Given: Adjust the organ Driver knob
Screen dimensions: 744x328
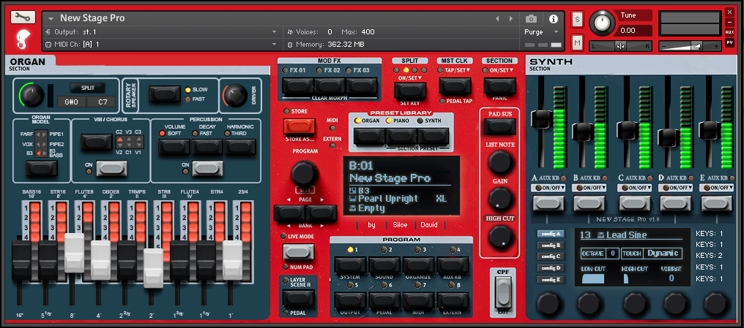Looking at the screenshot, I should (235, 96).
